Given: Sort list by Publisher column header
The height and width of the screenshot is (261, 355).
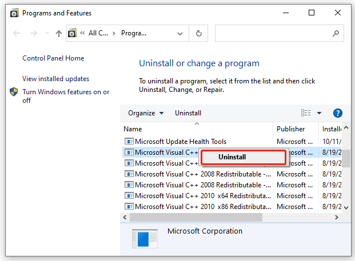Looking at the screenshot, I should 291,129.
